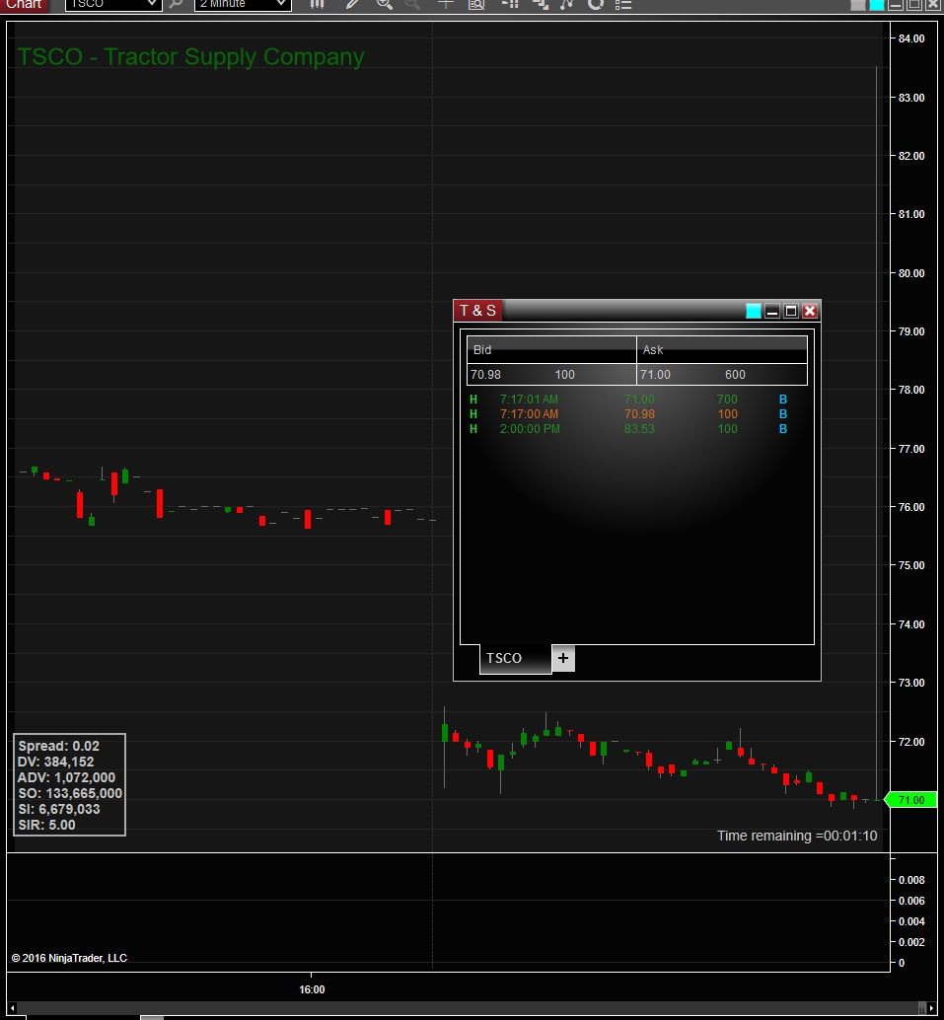Open the data box icon in toolbar
This screenshot has height=1020, width=944.
(x=476, y=3)
